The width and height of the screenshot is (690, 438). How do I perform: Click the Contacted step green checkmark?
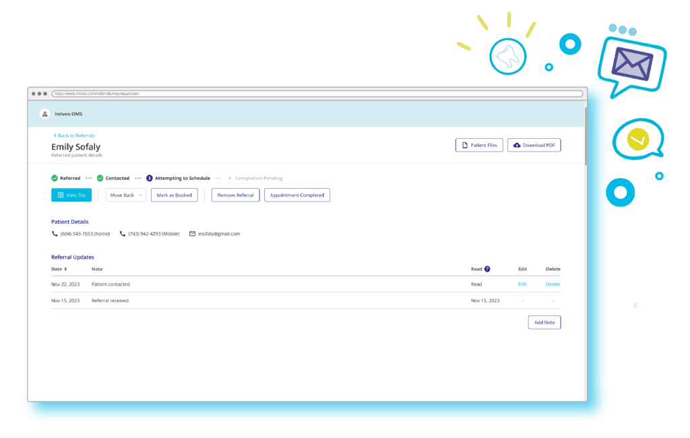tap(100, 179)
